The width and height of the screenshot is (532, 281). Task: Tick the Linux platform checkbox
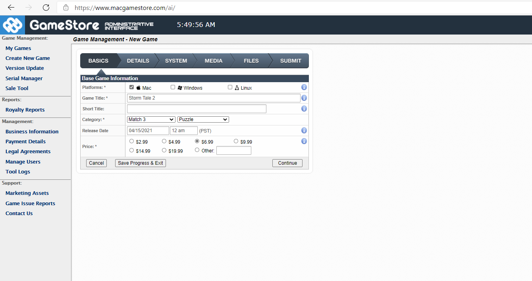click(x=230, y=87)
